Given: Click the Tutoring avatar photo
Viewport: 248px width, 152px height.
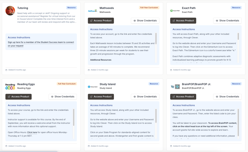Looking at the screenshot, I should tap(10, 11).
